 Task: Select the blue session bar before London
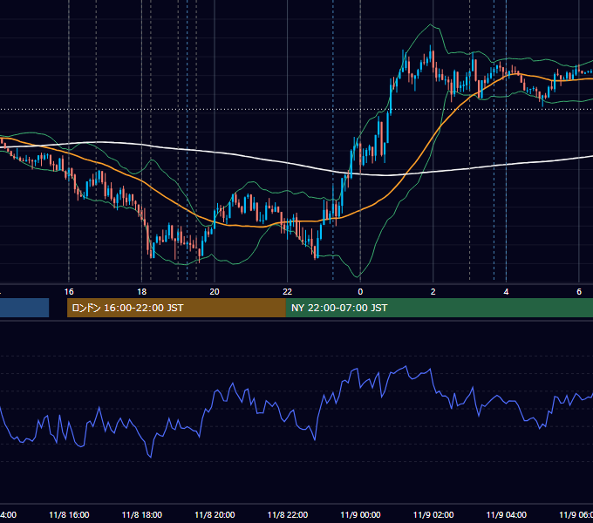(x=24, y=308)
